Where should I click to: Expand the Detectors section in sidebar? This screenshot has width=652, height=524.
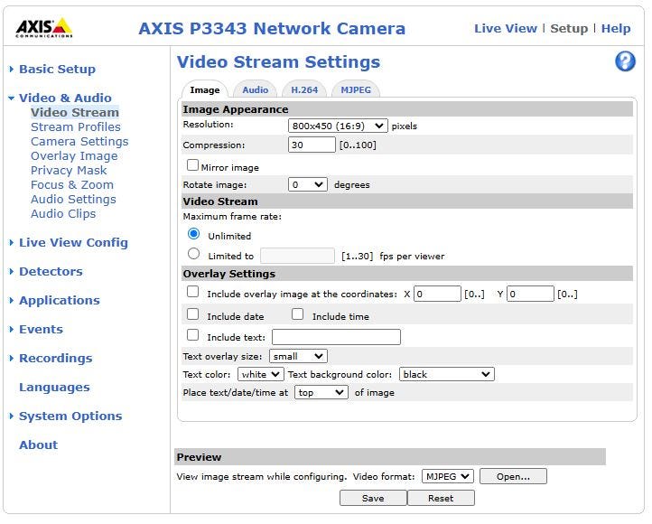(51, 271)
